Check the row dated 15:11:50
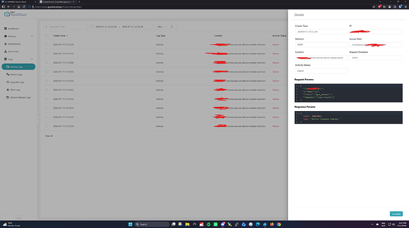 point(47,81)
